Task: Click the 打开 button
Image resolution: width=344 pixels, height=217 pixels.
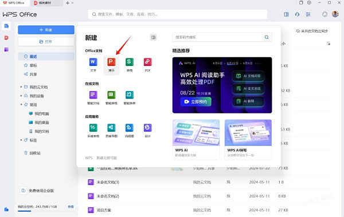Action: [x=46, y=42]
